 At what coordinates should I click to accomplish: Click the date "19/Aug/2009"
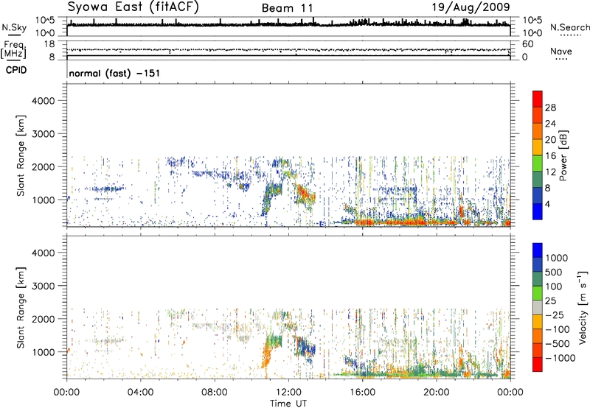(x=471, y=7)
